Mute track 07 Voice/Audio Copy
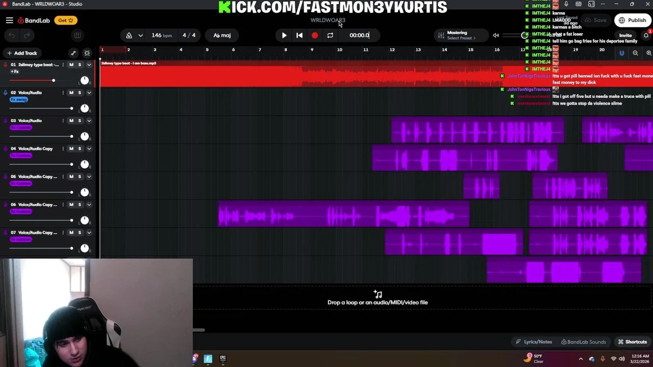The image size is (653, 367). 71,233
